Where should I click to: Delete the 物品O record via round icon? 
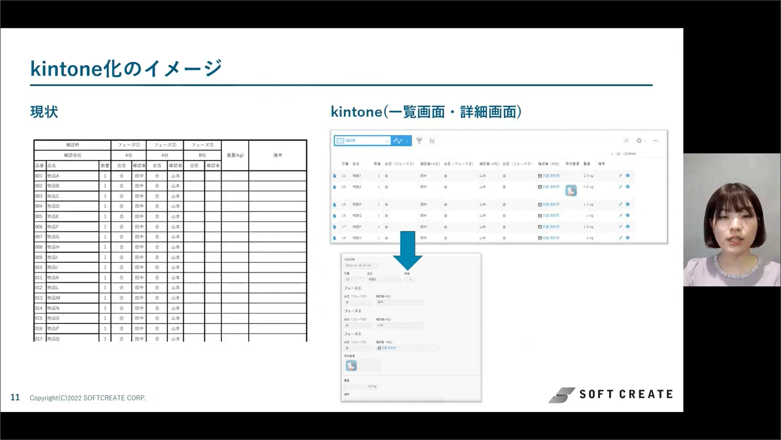pyautogui.click(x=628, y=238)
